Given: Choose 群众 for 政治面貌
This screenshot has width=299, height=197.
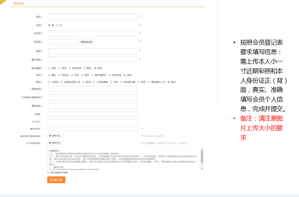Looking at the screenshot, I should tap(84, 68).
